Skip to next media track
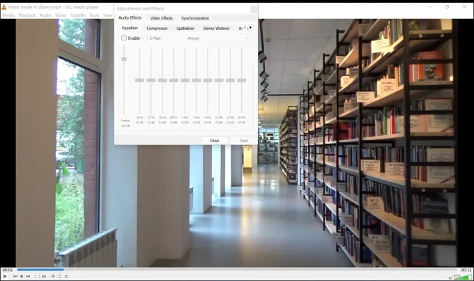The width and height of the screenshot is (474, 281). 29,277
